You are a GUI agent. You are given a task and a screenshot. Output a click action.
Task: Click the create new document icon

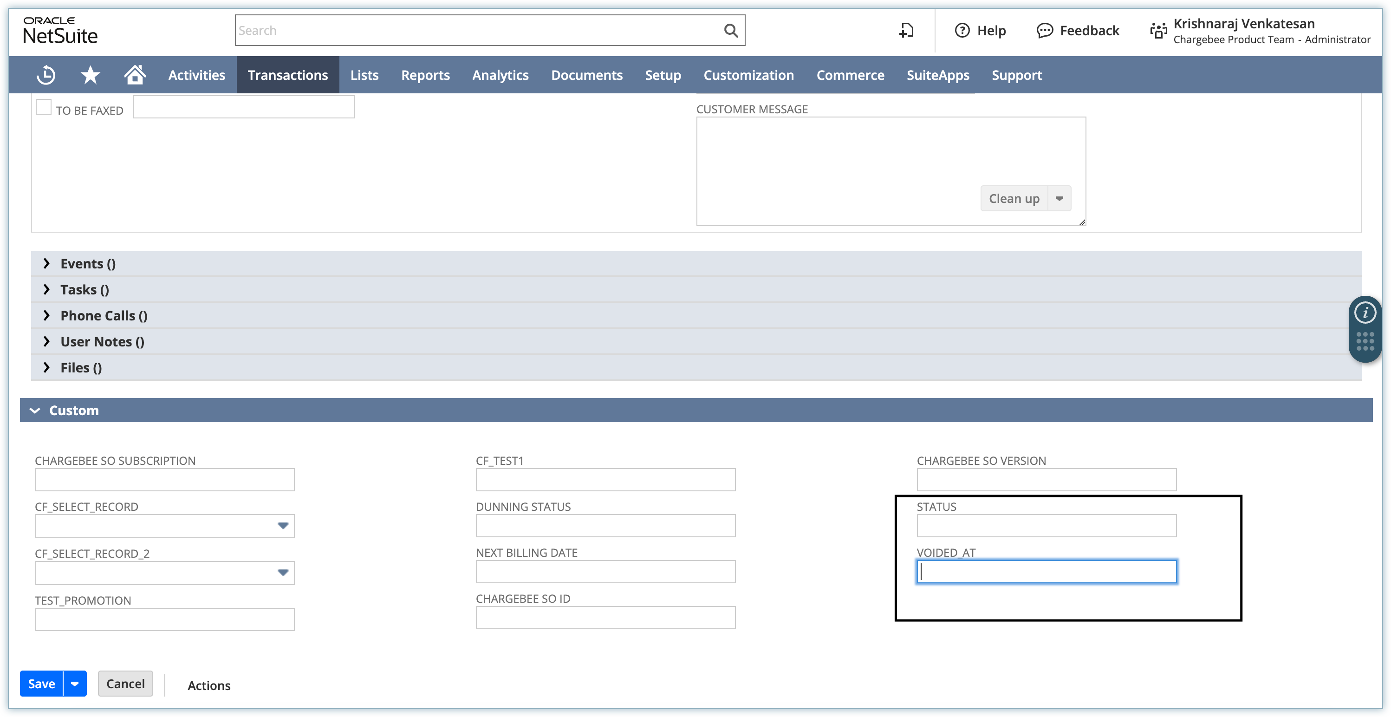(907, 31)
